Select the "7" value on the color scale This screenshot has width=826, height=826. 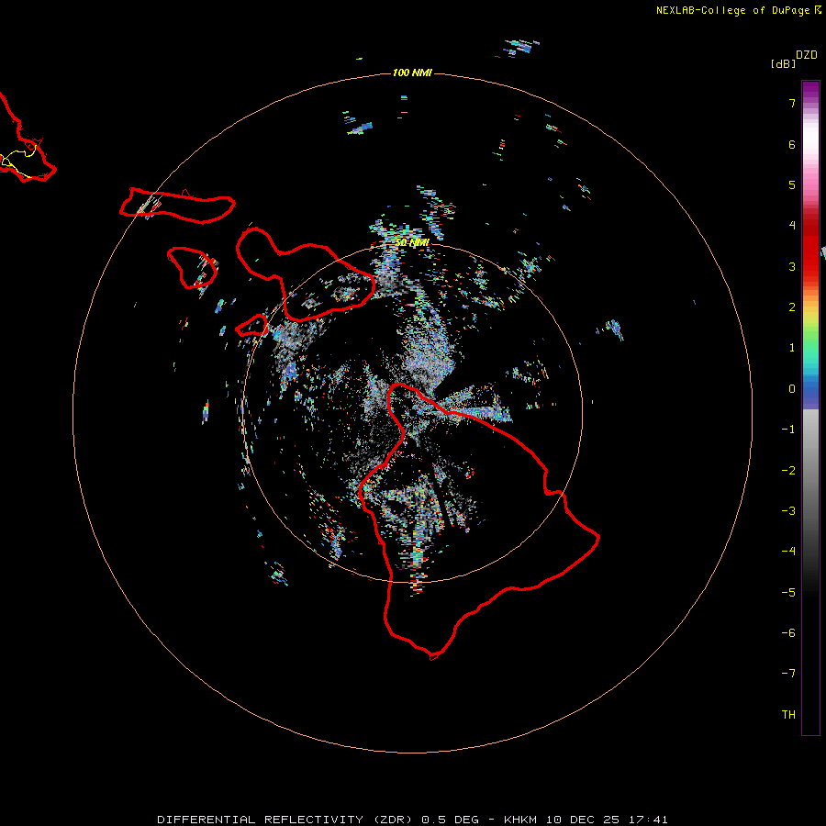[x=792, y=103]
